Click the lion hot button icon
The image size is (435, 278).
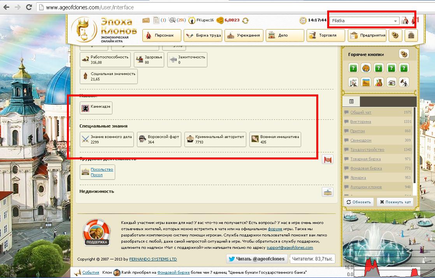[366, 68]
